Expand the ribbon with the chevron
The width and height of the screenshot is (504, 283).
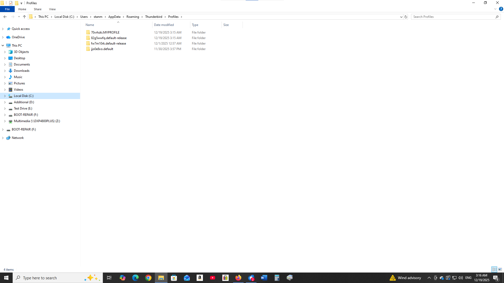click(x=495, y=9)
